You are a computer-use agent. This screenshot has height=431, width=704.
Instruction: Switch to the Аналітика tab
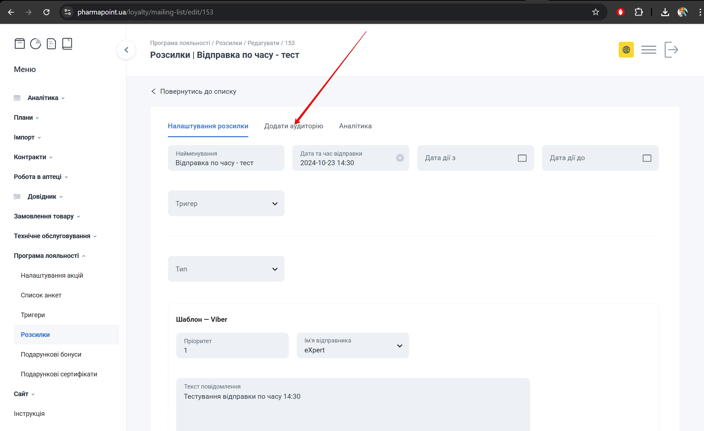pos(355,126)
